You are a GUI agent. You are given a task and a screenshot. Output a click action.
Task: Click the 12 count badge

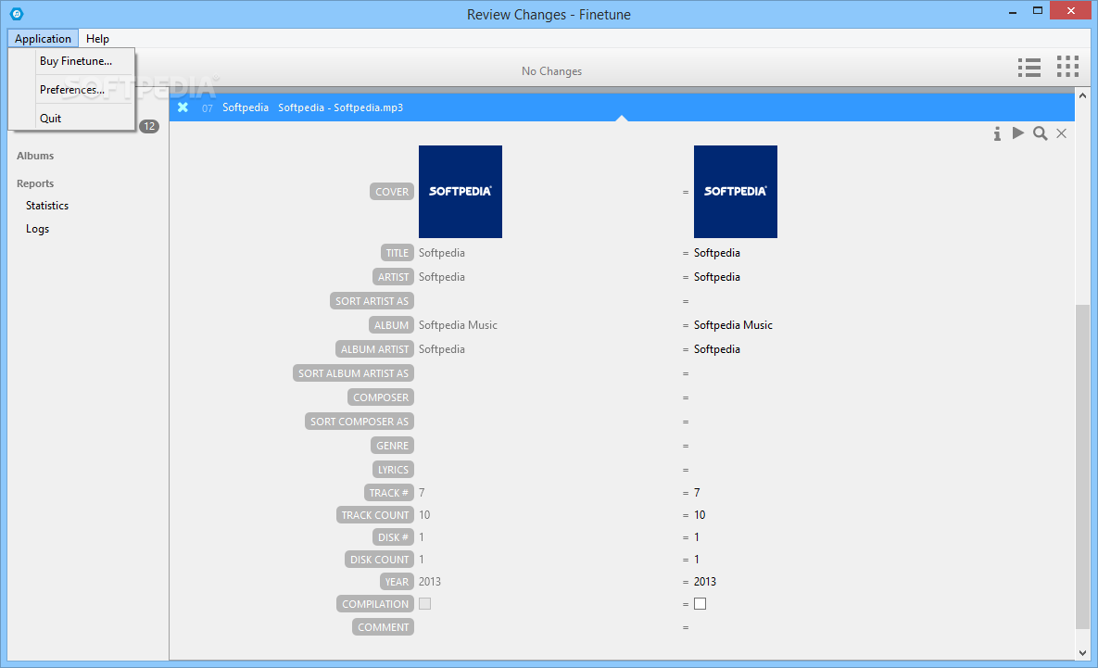pyautogui.click(x=149, y=127)
